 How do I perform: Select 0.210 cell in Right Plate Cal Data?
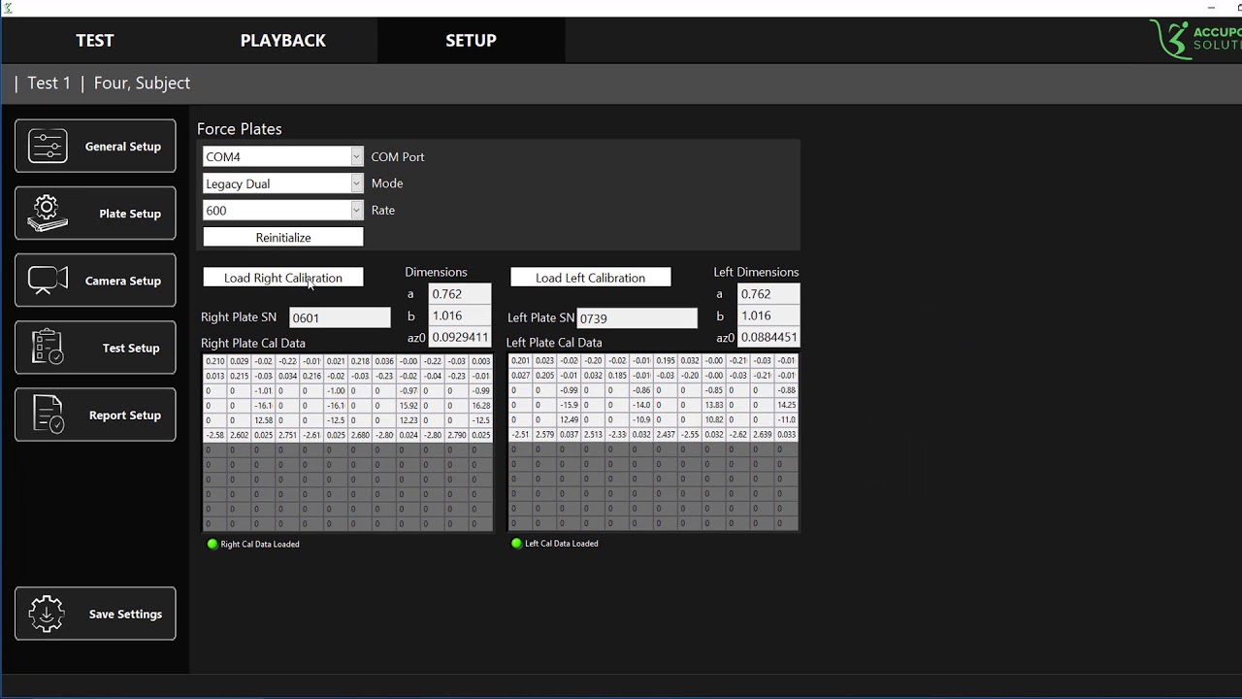point(215,361)
